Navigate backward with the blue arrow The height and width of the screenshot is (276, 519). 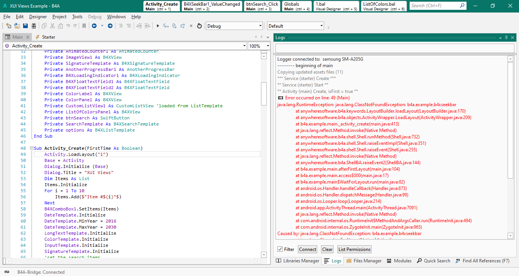[94, 26]
